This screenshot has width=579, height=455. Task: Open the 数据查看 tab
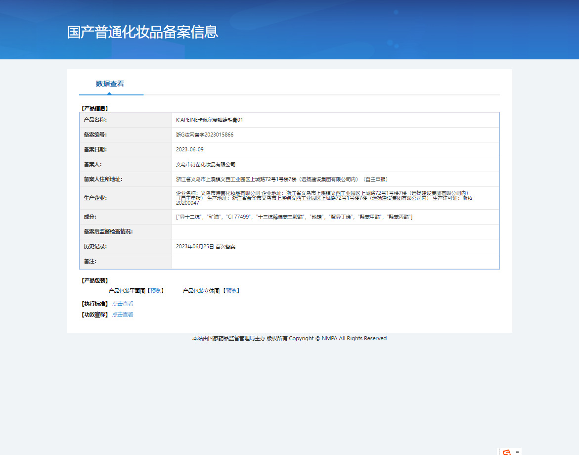(110, 84)
